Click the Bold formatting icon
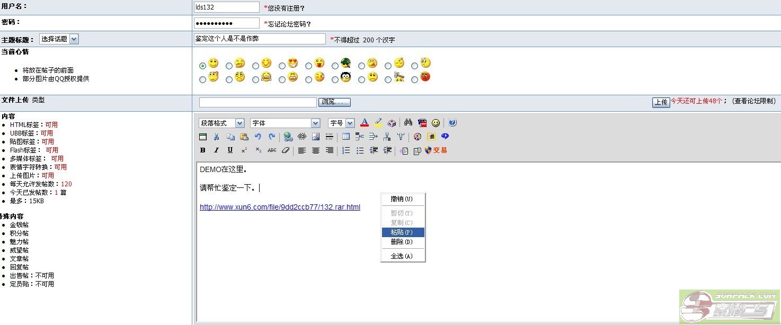The height and width of the screenshot is (325, 781). click(202, 150)
